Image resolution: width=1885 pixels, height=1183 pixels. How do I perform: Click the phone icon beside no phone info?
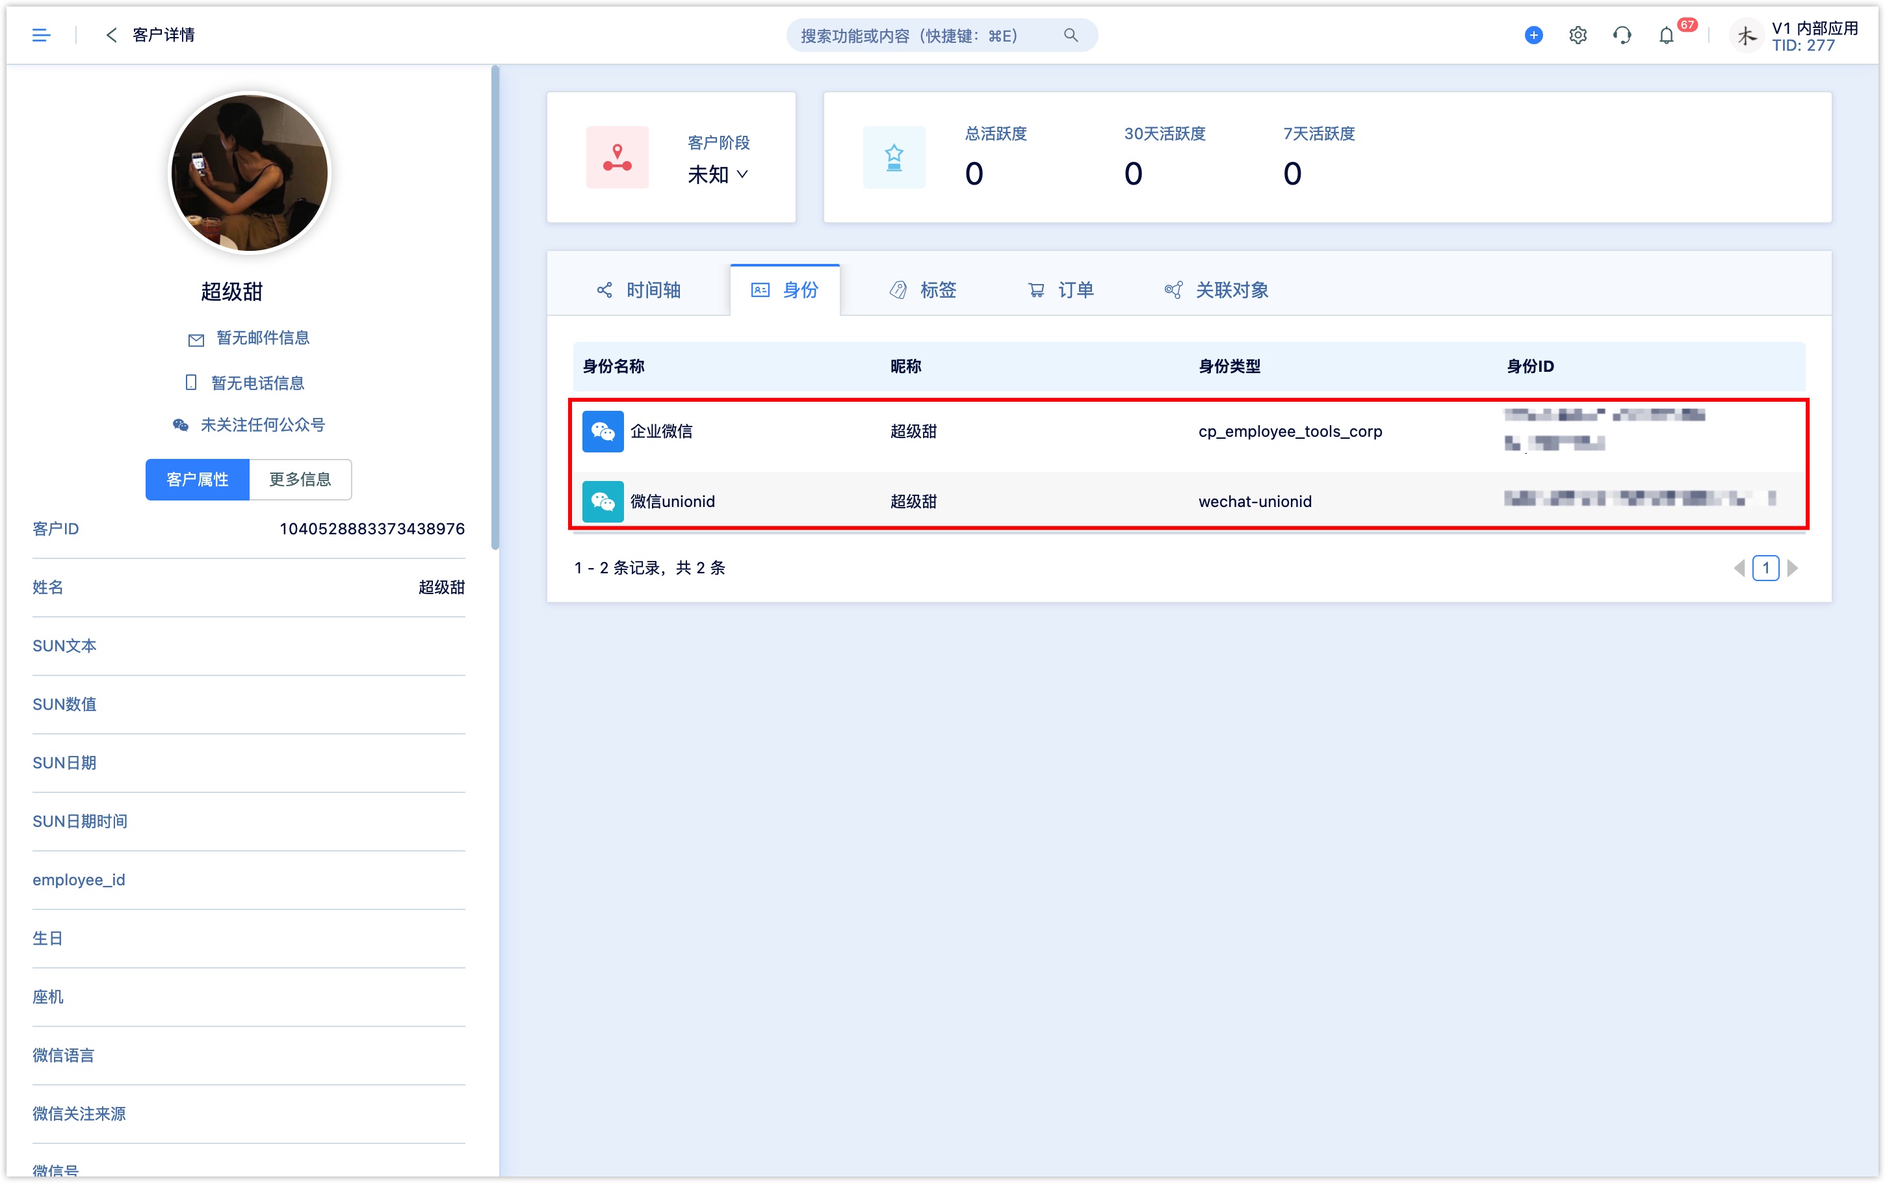click(x=190, y=383)
